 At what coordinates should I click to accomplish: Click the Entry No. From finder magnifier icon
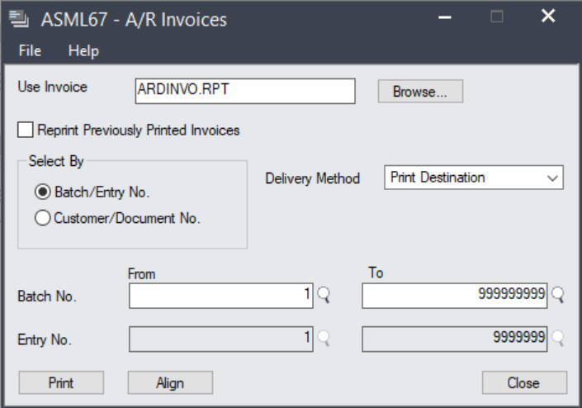[x=323, y=337]
